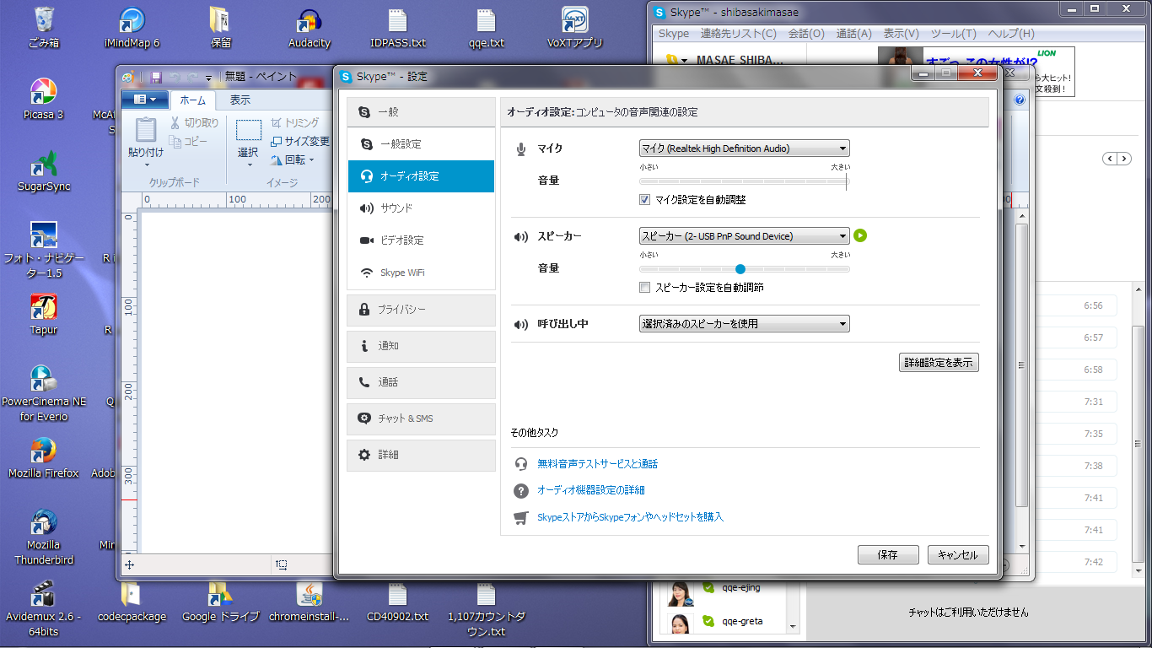
Task: Expand the プライバシー settings category
Action: pyautogui.click(x=421, y=310)
